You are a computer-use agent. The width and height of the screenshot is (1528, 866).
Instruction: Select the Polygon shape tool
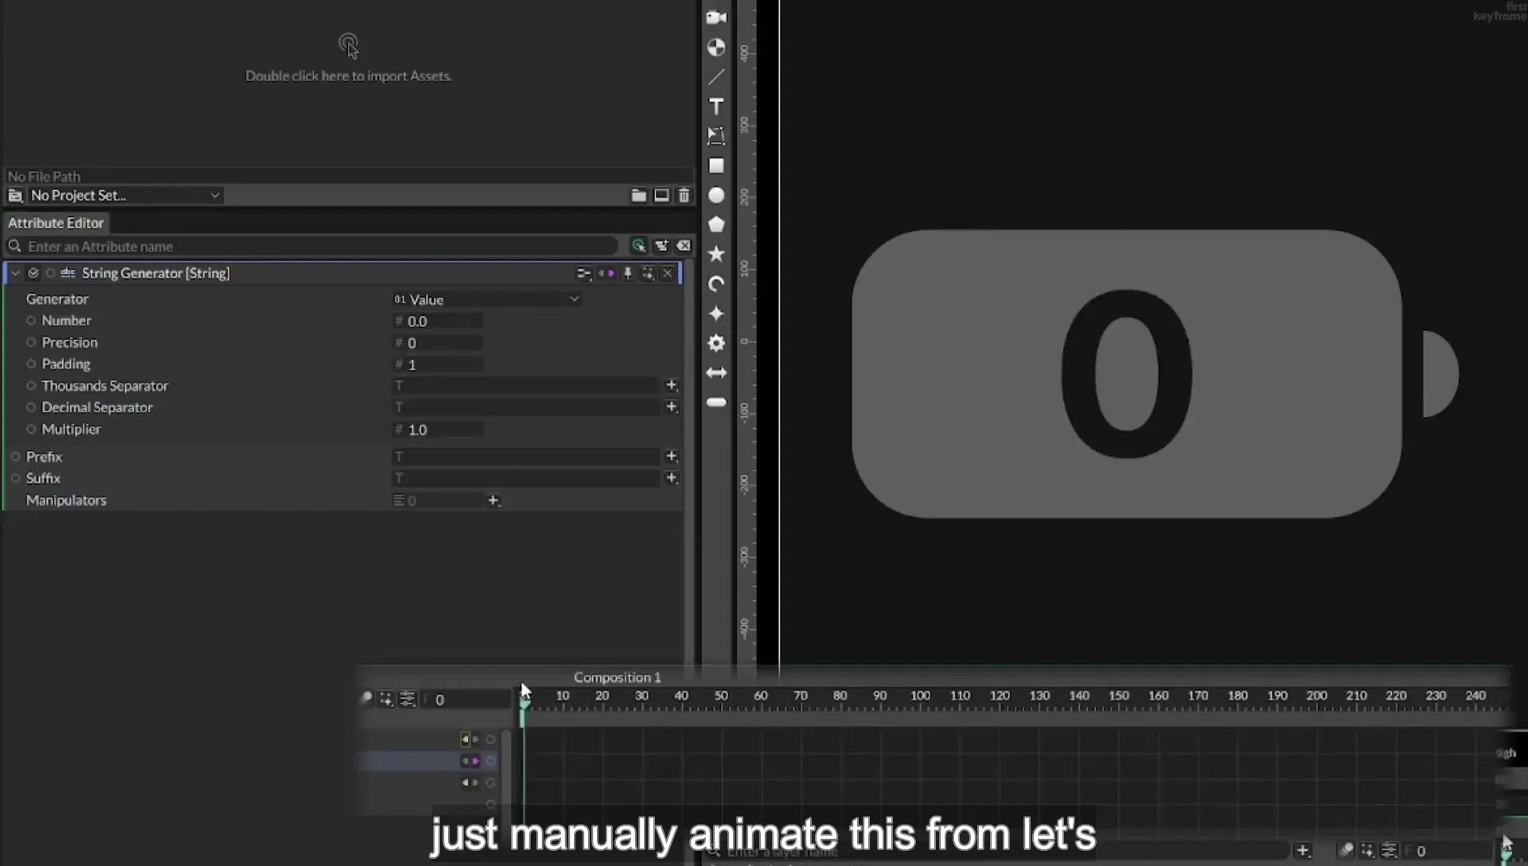[x=716, y=224]
